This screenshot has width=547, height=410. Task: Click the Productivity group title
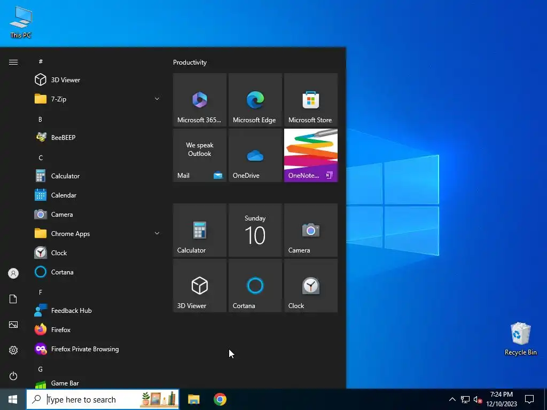pyautogui.click(x=190, y=62)
